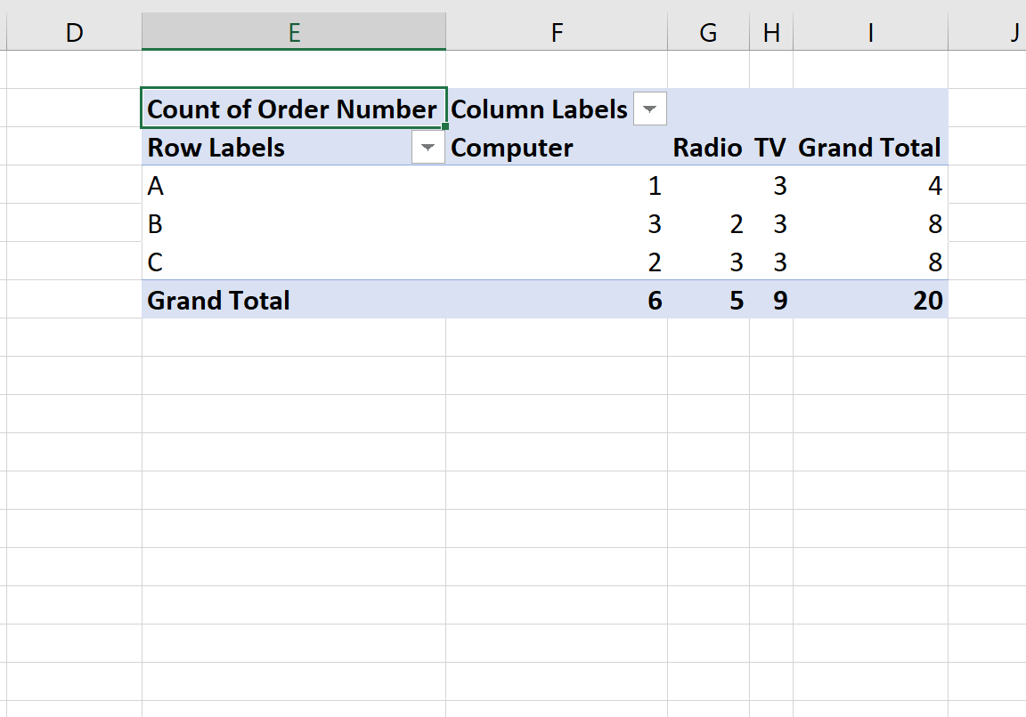Open the Row Labels filter dropdown
This screenshot has width=1026, height=717.
point(427,147)
